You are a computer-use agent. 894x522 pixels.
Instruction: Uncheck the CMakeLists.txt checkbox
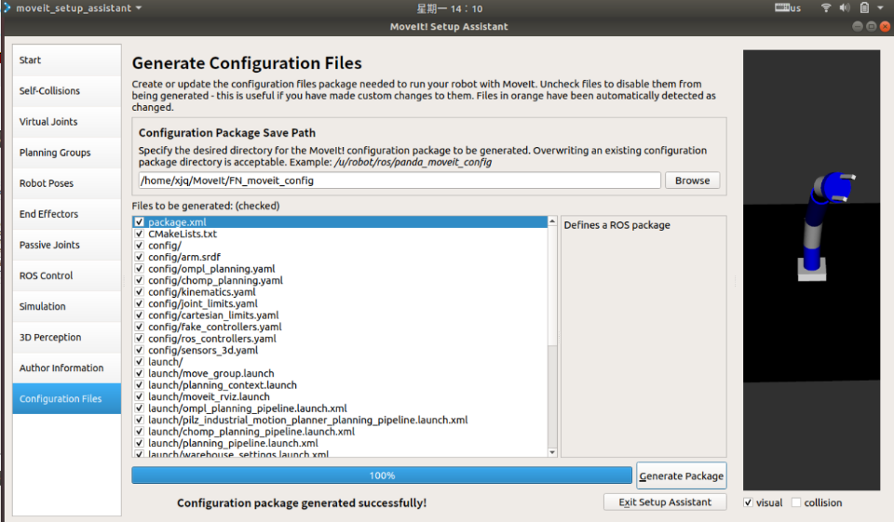[x=139, y=234]
